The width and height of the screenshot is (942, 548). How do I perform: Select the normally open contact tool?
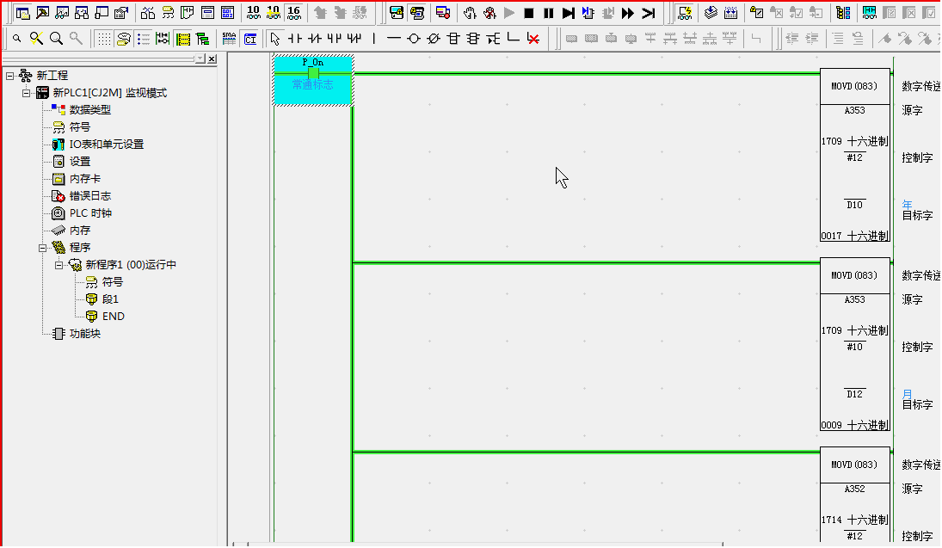click(x=295, y=39)
